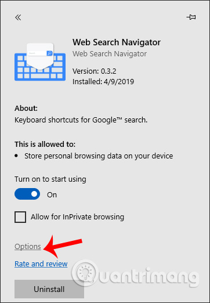Select the Version: 0.3.2 text
Viewport: 210px width, 303px height.
[95, 71]
